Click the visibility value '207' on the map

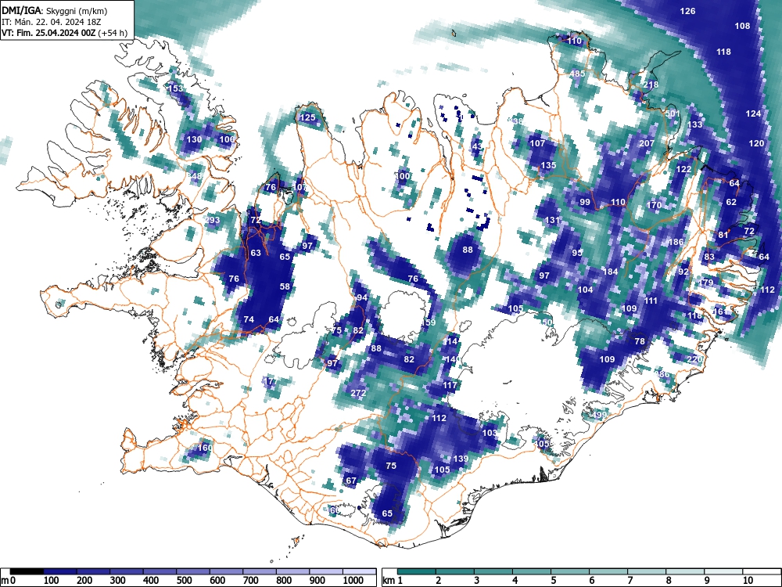pyautogui.click(x=647, y=143)
